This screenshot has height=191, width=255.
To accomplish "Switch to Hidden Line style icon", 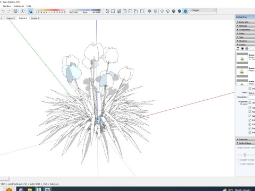I will point(168,11).
